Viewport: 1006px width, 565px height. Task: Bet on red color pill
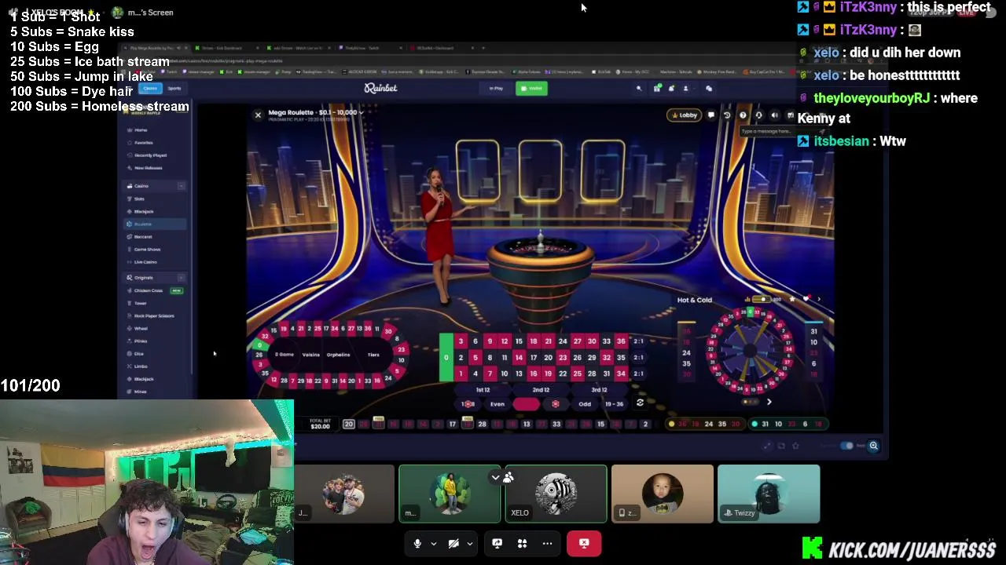pos(526,404)
